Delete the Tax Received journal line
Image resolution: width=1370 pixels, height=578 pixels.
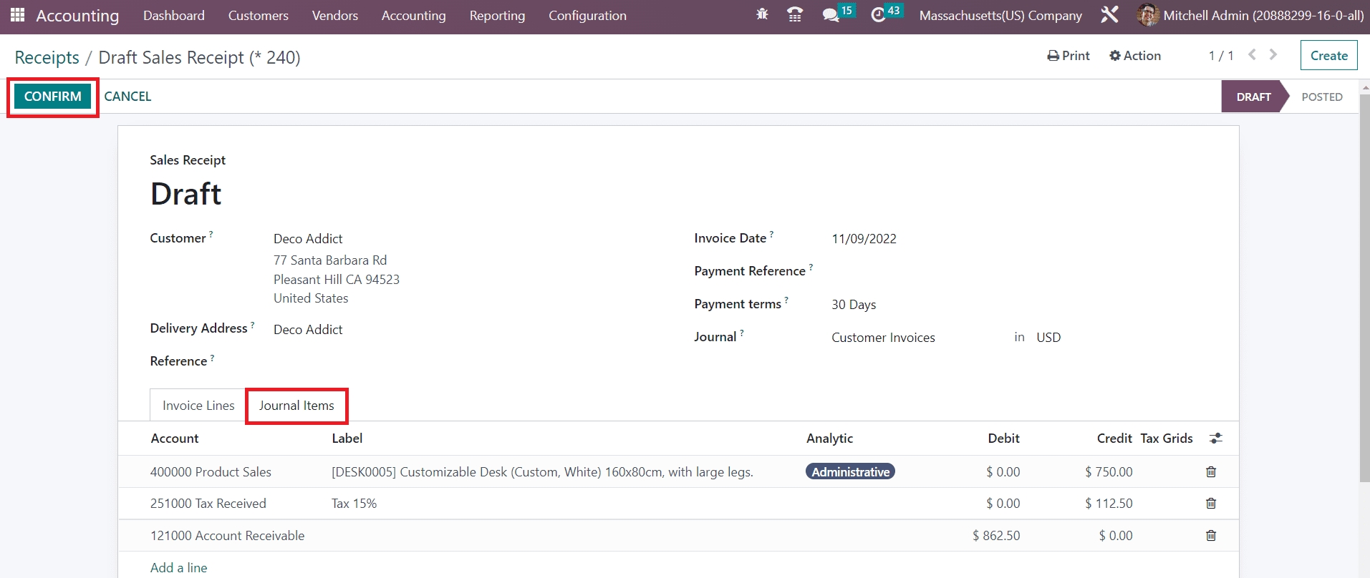coord(1211,504)
